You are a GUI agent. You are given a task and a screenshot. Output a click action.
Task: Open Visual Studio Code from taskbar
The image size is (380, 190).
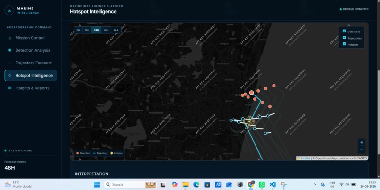click(273, 185)
